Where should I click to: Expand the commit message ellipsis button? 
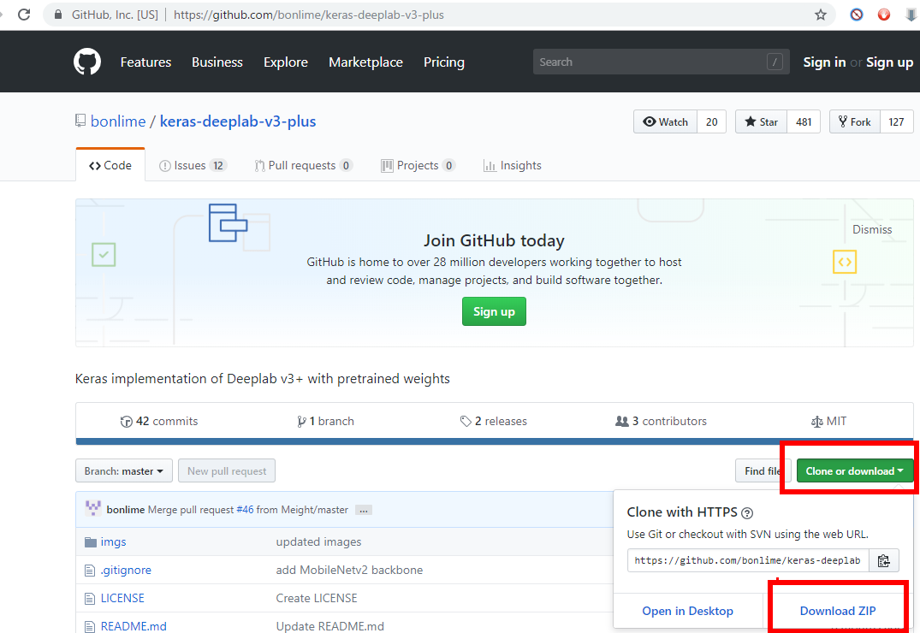364,510
